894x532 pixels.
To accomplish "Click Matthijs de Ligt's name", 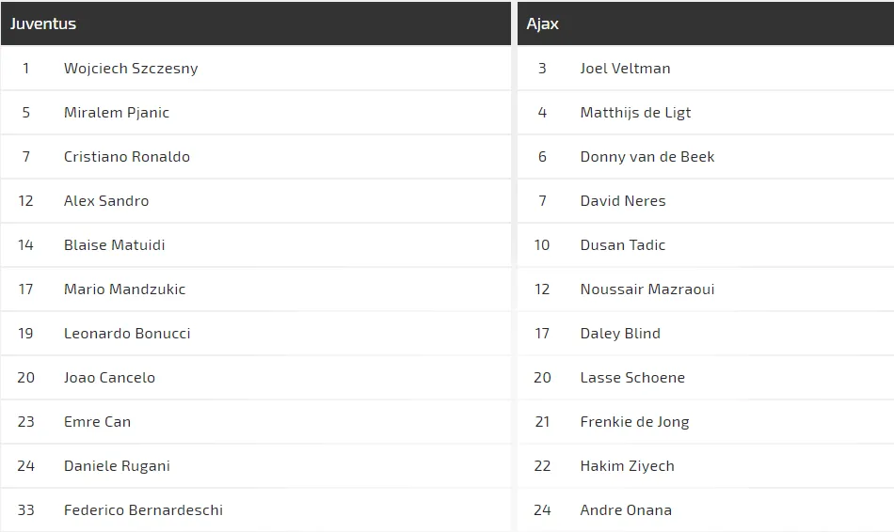I will coord(635,113).
